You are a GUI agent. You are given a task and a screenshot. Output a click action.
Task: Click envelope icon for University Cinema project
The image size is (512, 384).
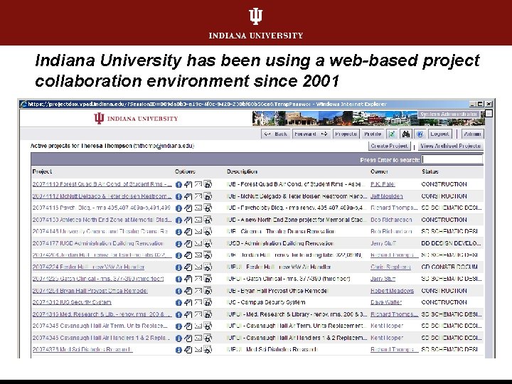[x=198, y=232]
